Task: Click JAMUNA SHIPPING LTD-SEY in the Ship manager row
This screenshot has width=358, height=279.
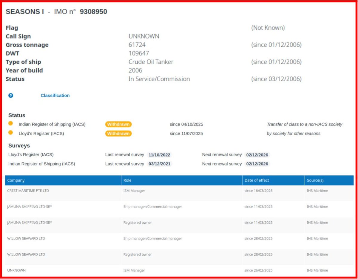Action: tap(30, 207)
